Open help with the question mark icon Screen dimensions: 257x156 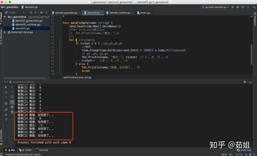pyautogui.click(x=6, y=120)
